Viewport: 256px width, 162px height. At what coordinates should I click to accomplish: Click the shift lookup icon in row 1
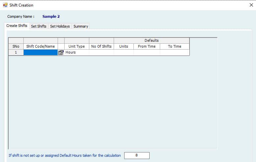click(x=61, y=53)
